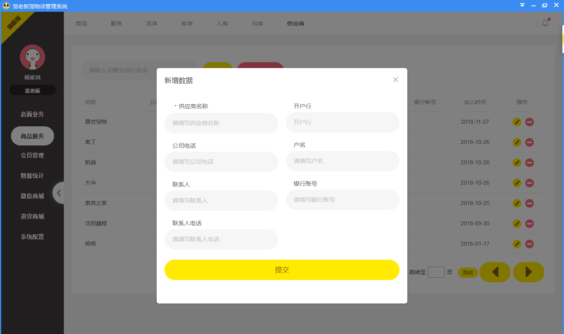Click the 供应商名称 input field

point(221,123)
